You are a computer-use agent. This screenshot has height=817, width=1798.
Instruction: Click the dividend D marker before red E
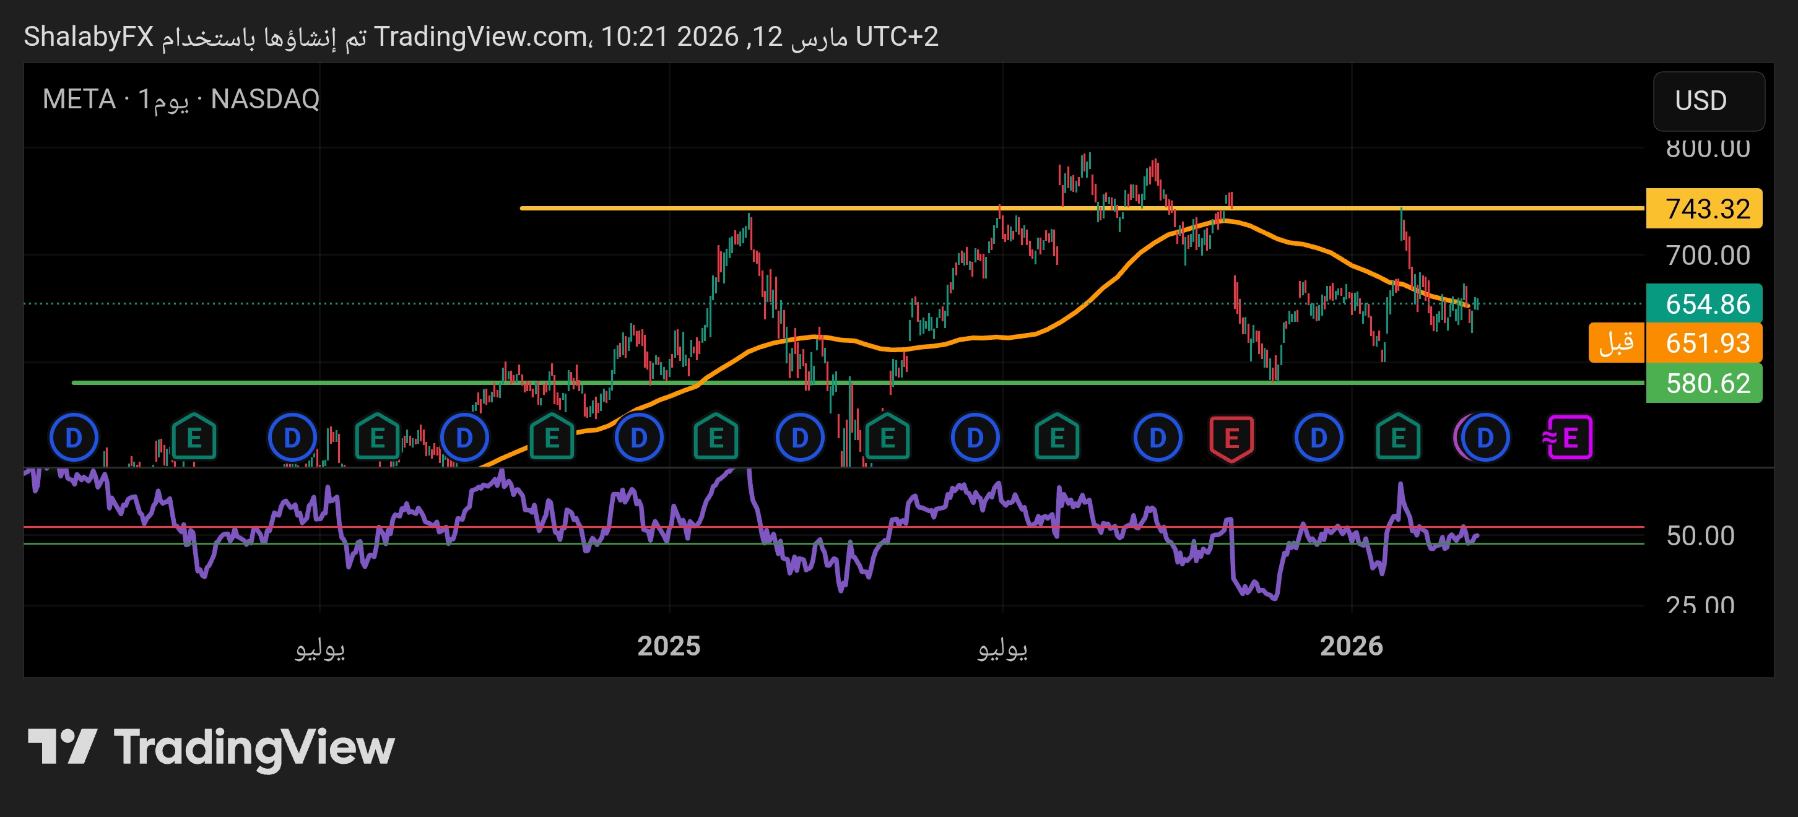pyautogui.click(x=1157, y=438)
